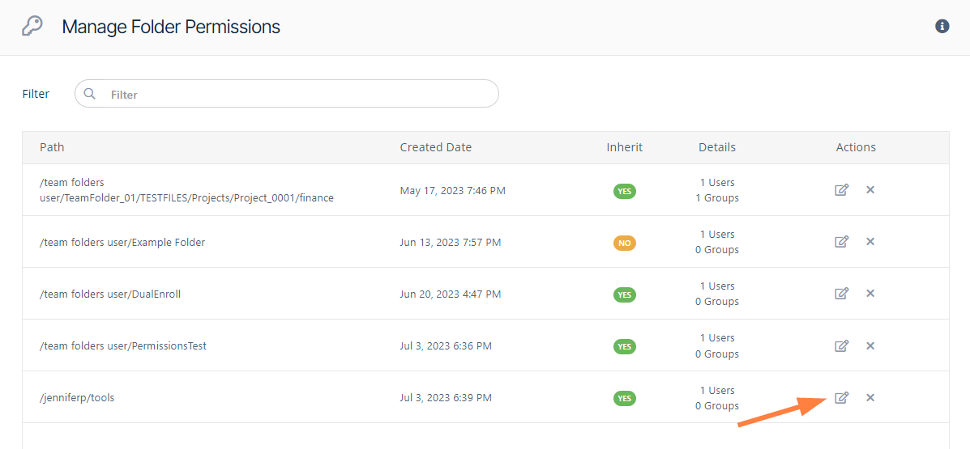This screenshot has height=449, width=970.
Task: Edit permissions for /jenniferp/tools
Action: (x=842, y=398)
